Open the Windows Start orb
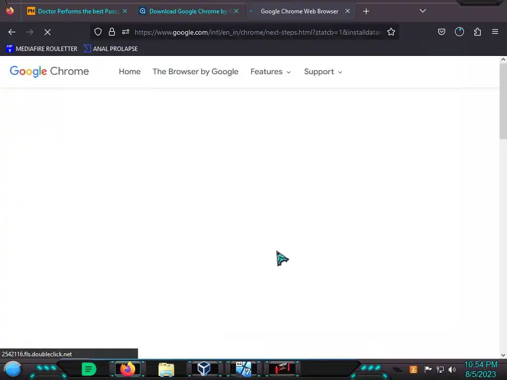The width and height of the screenshot is (507, 380). 12,369
